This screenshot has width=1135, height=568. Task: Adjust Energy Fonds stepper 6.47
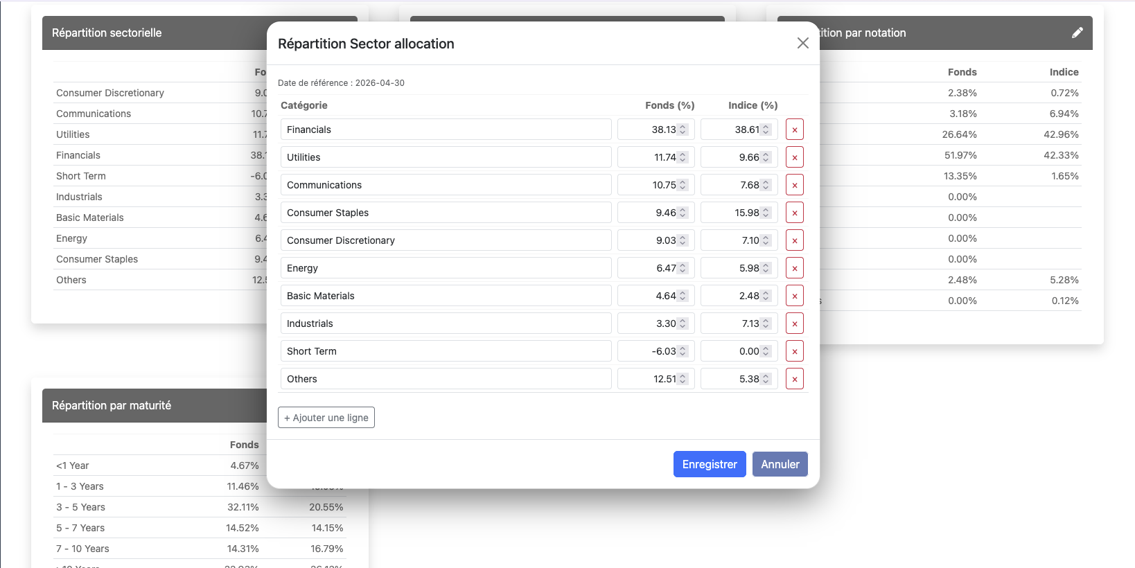(x=683, y=268)
